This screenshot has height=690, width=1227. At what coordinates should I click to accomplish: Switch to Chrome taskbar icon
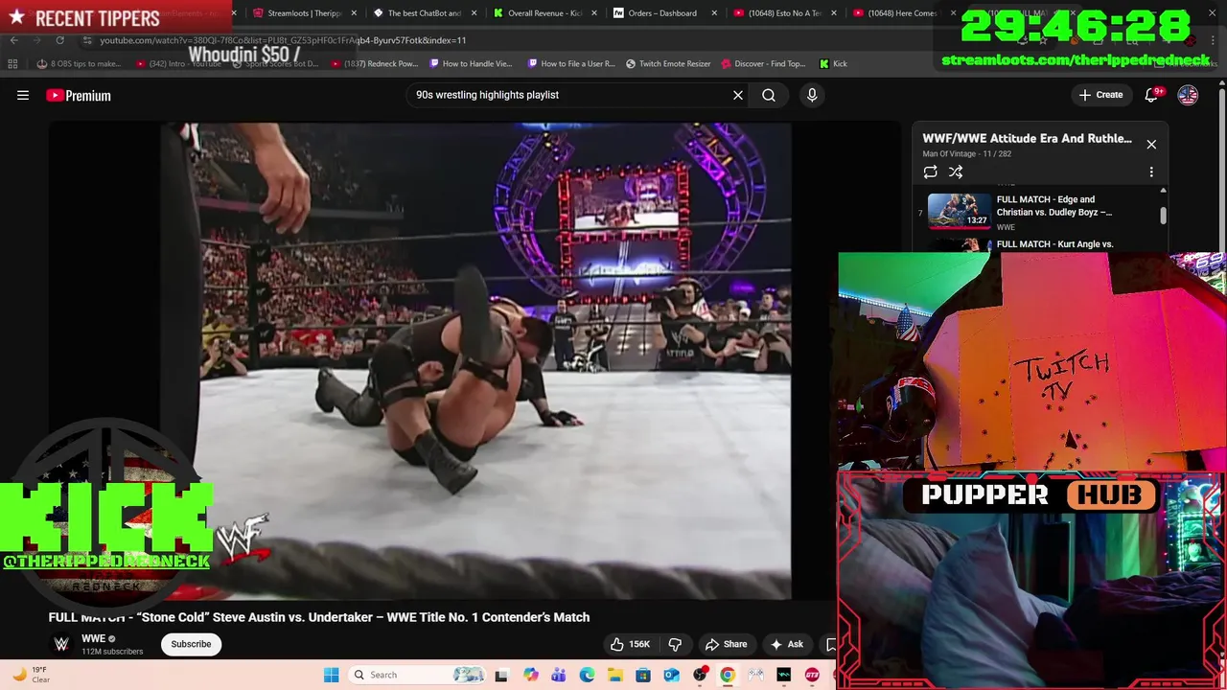pyautogui.click(x=728, y=675)
